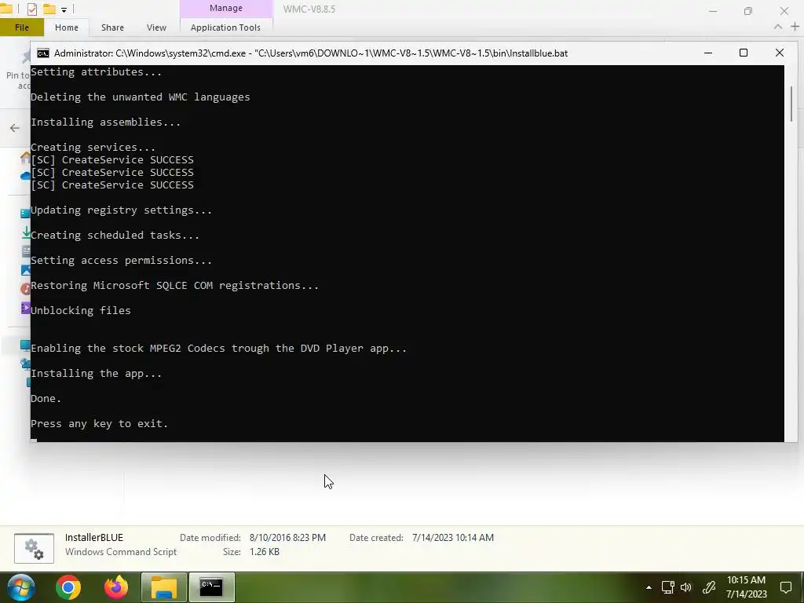Launch Google Chrome from the taskbar
The height and width of the screenshot is (603, 804).
[x=68, y=587]
